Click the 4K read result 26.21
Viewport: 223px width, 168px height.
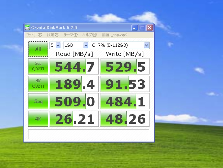point(74,119)
